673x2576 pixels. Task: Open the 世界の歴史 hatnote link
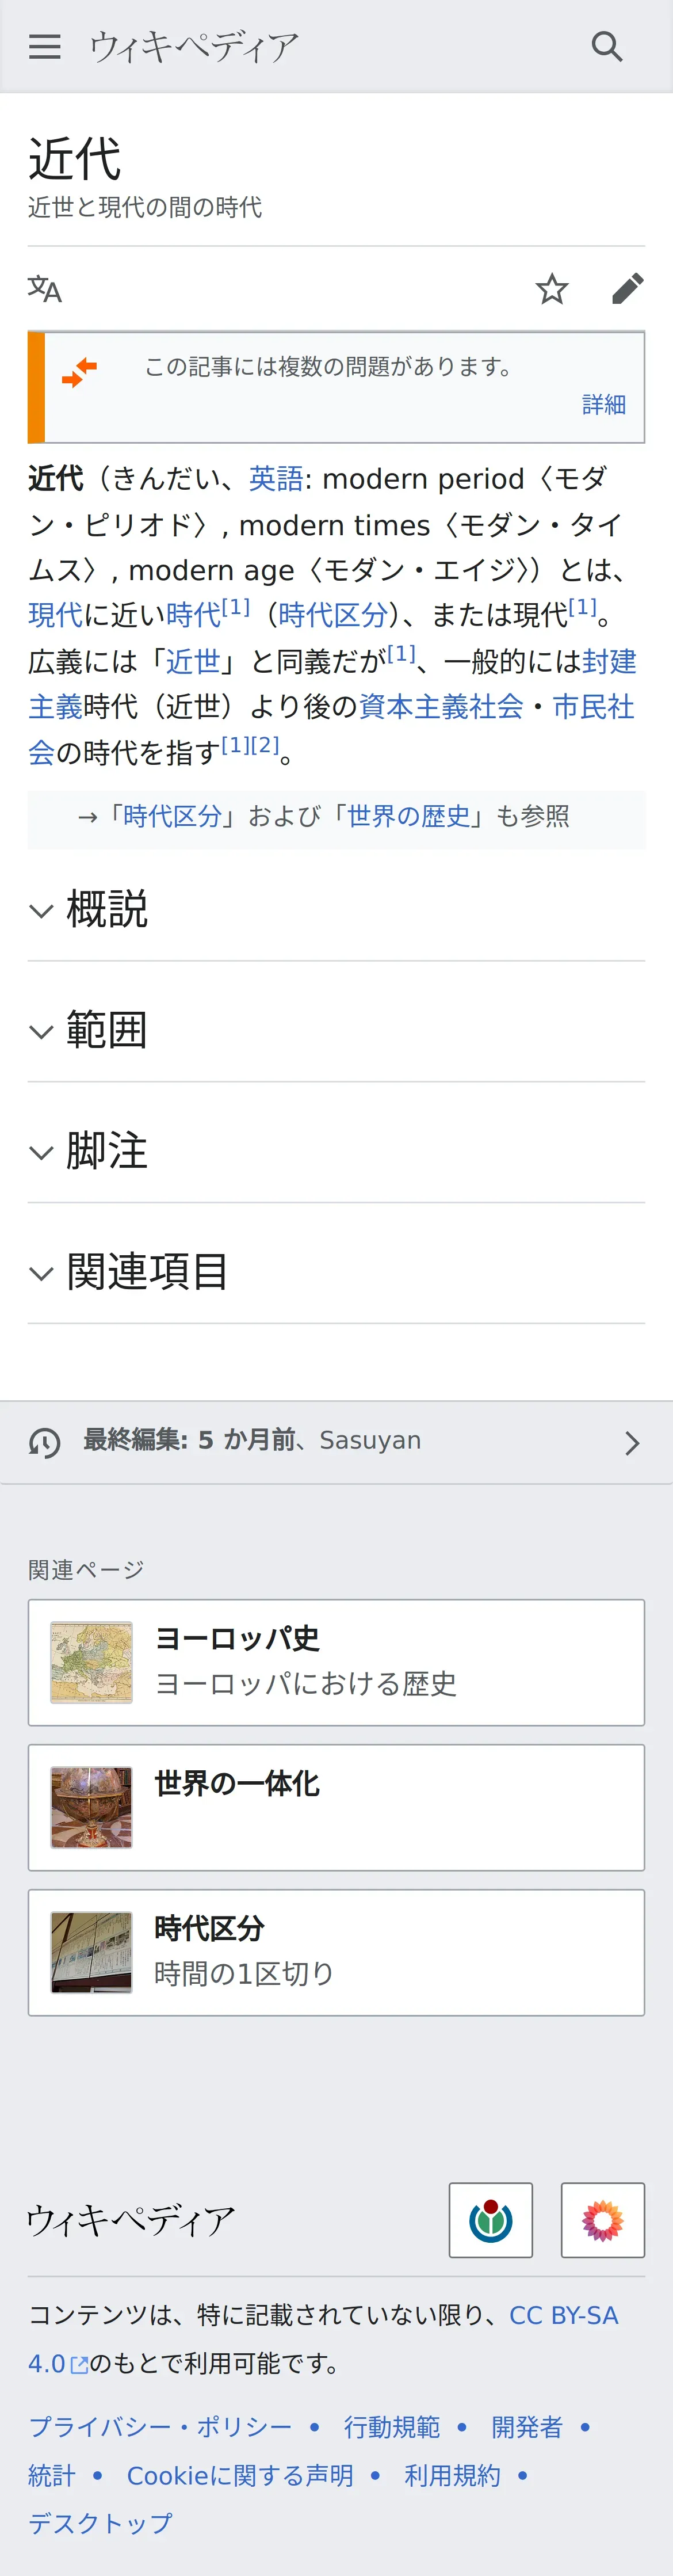408,816
